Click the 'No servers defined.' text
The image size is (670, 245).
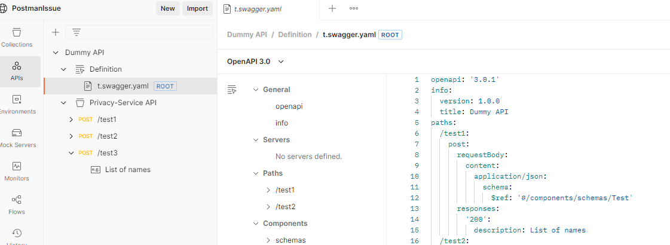pos(308,157)
